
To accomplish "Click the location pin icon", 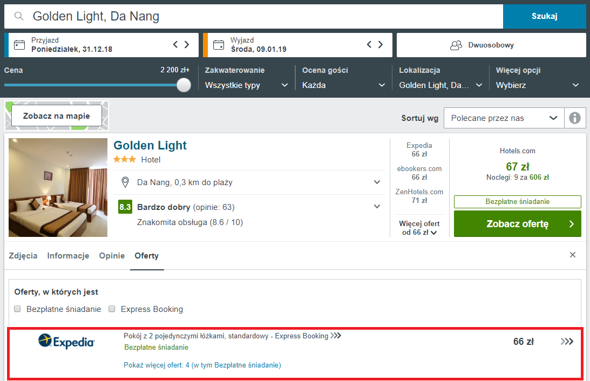I will coord(125,182).
